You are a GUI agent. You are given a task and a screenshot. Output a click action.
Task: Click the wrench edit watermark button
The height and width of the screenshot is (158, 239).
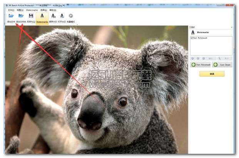pos(225,59)
